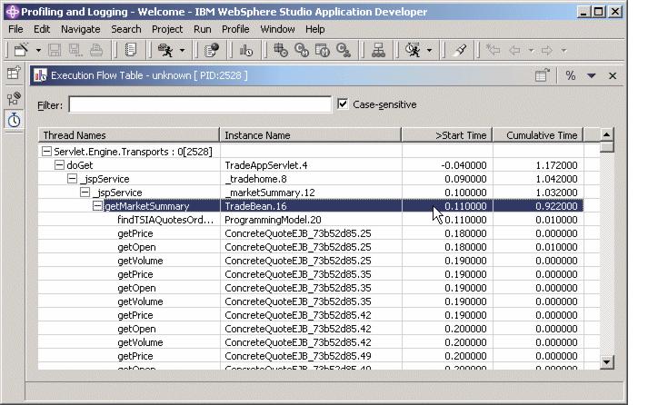Screen dimensions: 648x405
Task: Open the Forward history dropdown arrow
Action: pyautogui.click(x=563, y=51)
